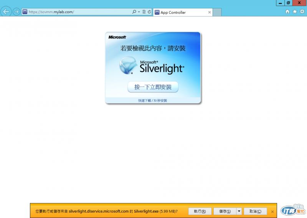
Task: Click the Microsoft logo on Silverlight card
Action: pyautogui.click(x=117, y=37)
